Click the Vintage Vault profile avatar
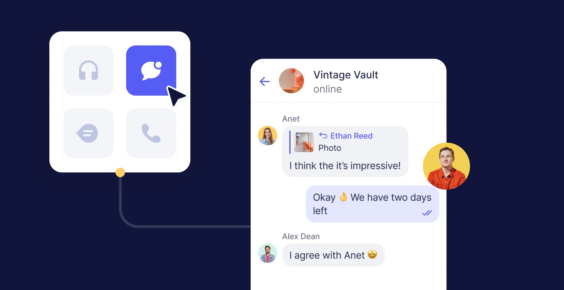564x290 pixels. click(293, 81)
